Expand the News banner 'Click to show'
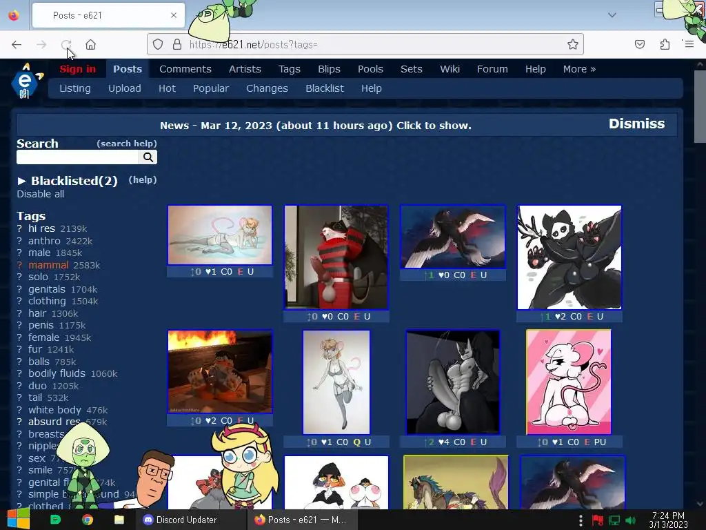 coord(434,126)
